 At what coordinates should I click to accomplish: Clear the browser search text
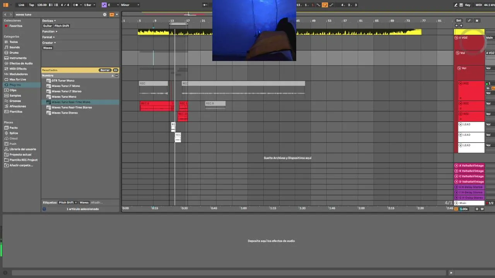point(104,14)
